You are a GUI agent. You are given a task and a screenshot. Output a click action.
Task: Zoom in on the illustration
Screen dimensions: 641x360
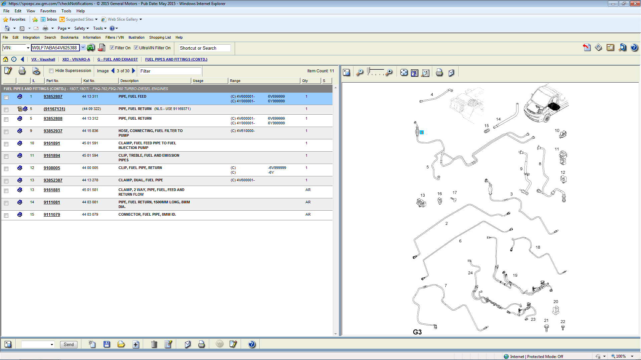[389, 72]
